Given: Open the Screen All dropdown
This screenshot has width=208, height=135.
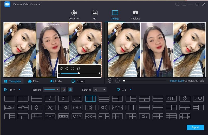Looking at the screenshot, I should click(x=100, y=90).
